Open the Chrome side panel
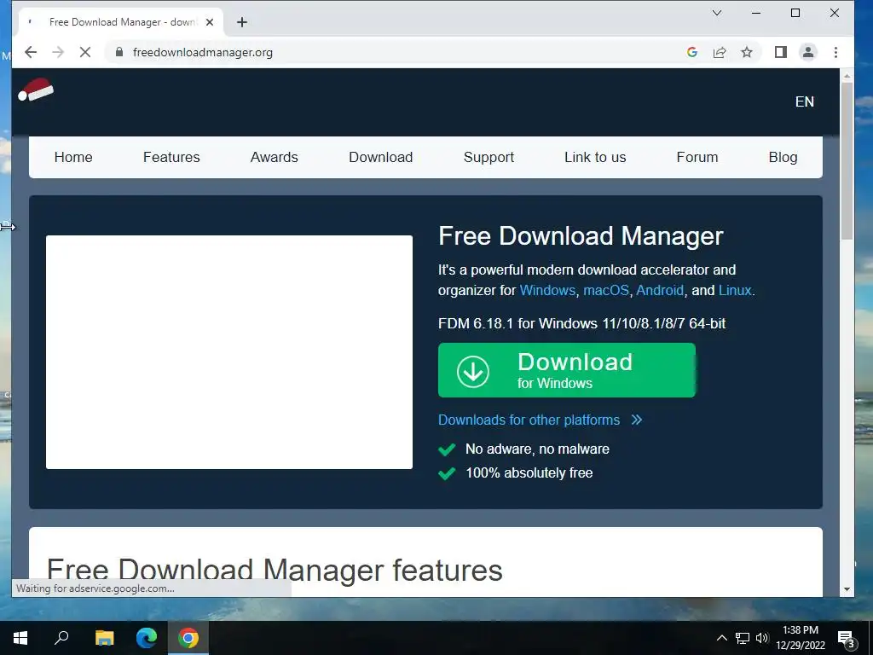 pos(781,52)
